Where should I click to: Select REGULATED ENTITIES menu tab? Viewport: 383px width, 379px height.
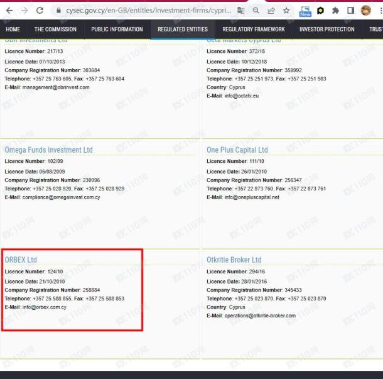pyautogui.click(x=183, y=30)
